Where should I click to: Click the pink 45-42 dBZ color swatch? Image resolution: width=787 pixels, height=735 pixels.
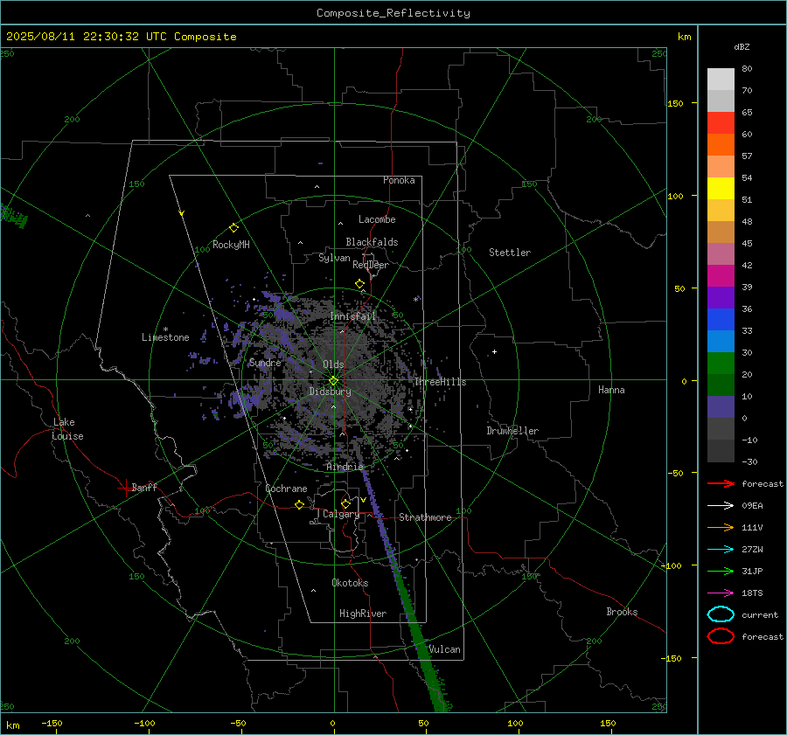point(721,254)
